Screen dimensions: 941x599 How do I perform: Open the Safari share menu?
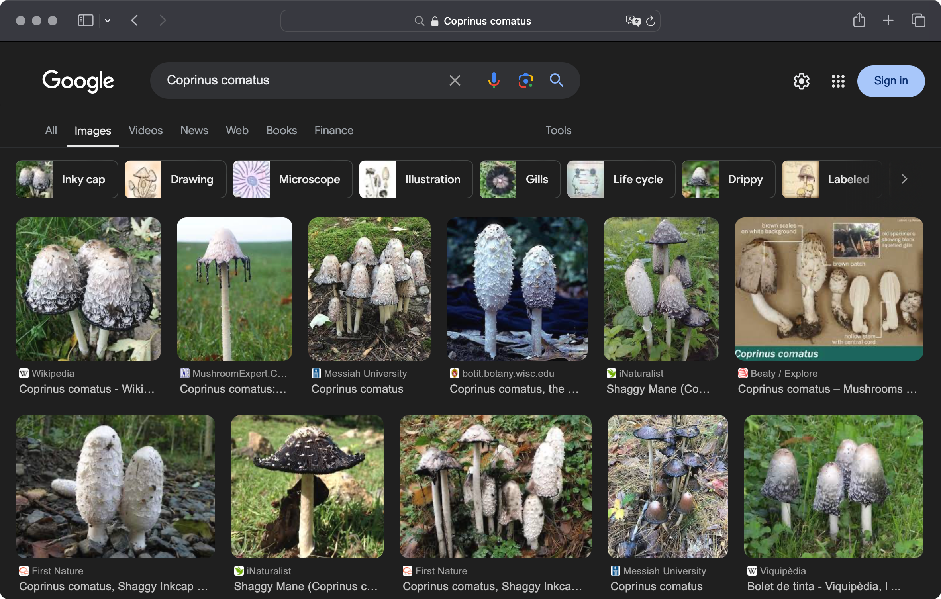point(859,20)
